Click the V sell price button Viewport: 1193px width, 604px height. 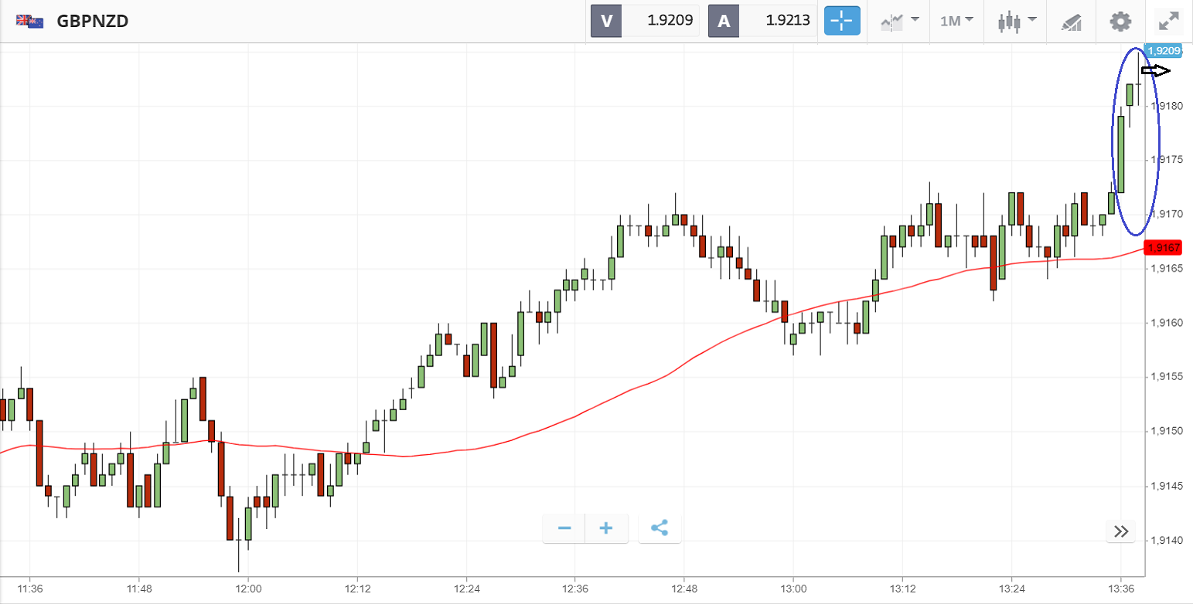[645, 21]
